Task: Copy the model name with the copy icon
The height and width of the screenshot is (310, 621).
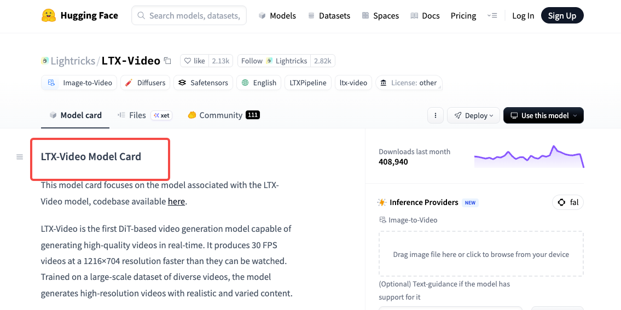Action: [x=167, y=61]
